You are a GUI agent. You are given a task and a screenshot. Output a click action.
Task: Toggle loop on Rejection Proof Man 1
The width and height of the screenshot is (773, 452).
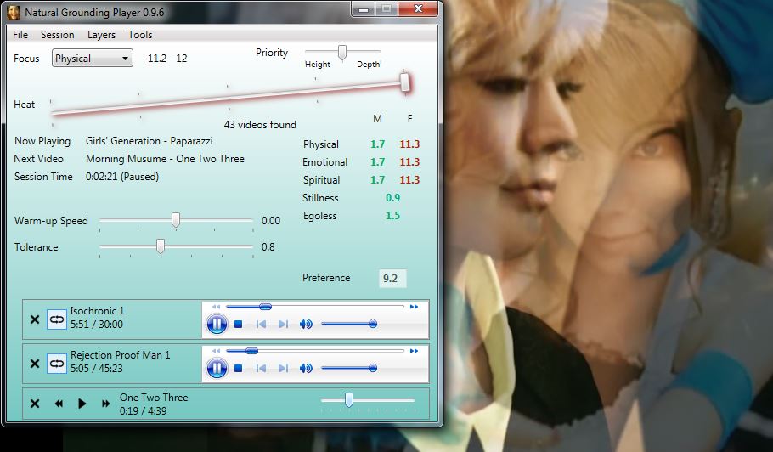click(57, 363)
